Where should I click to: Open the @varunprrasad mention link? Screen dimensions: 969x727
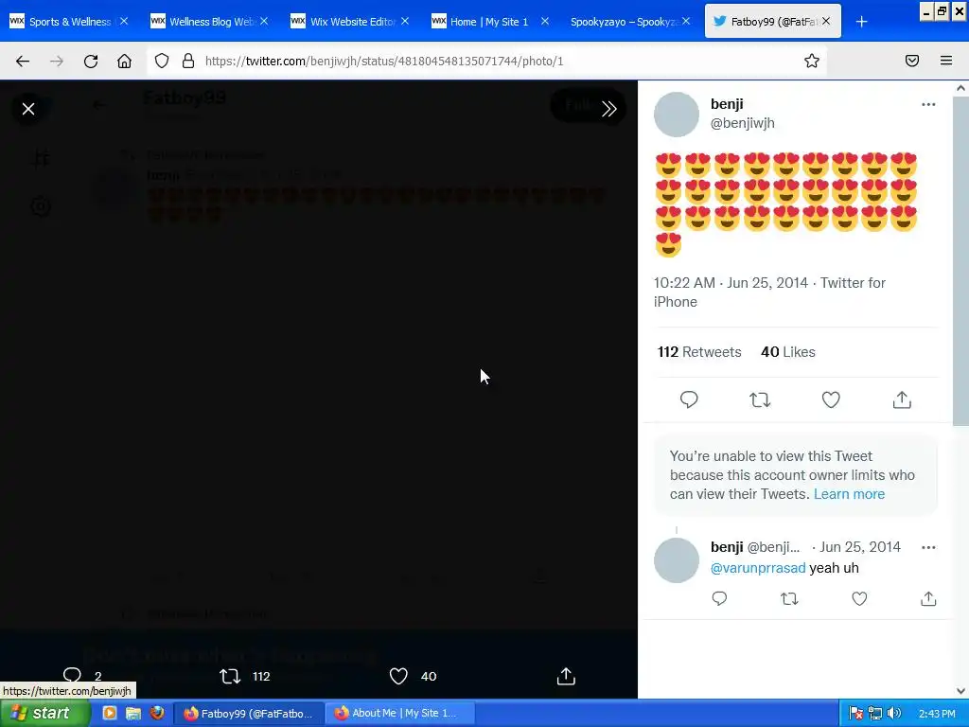point(758,568)
